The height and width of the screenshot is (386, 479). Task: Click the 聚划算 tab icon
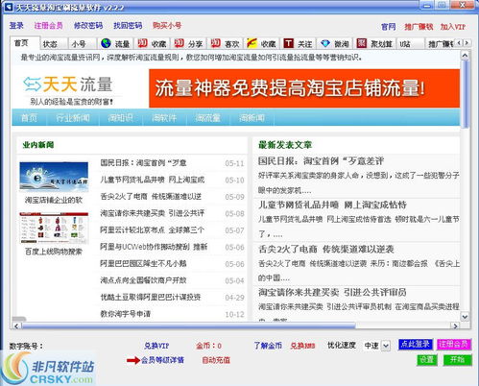point(362,43)
